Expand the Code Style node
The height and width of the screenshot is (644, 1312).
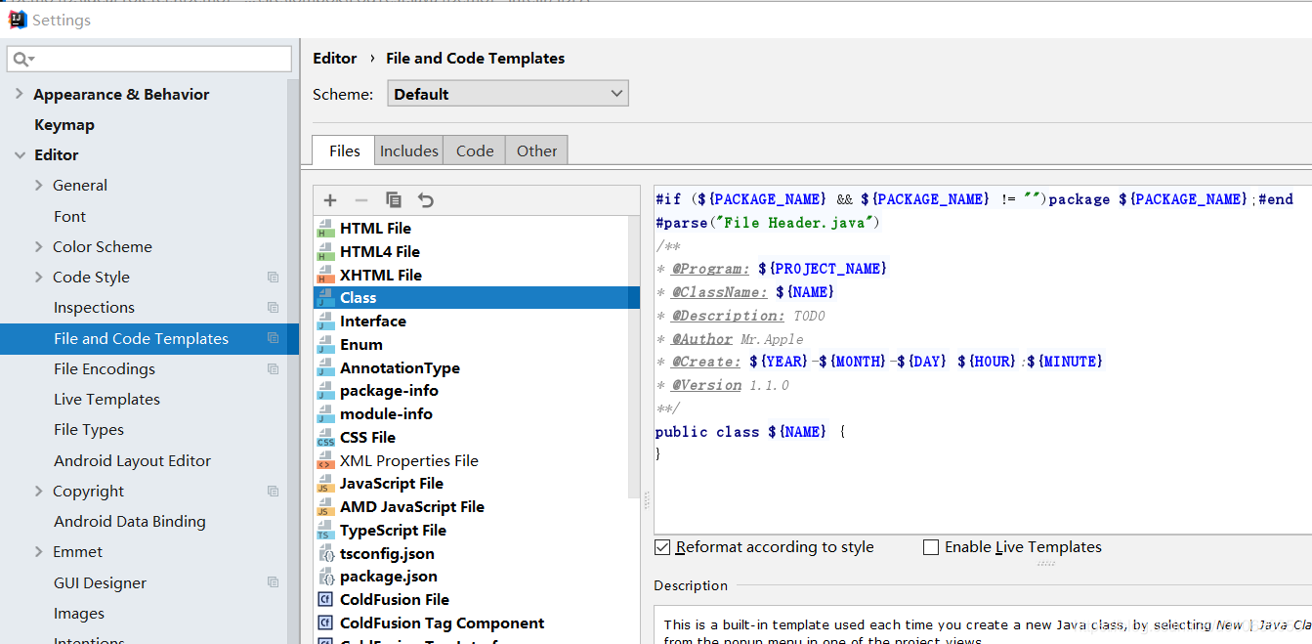39,278
